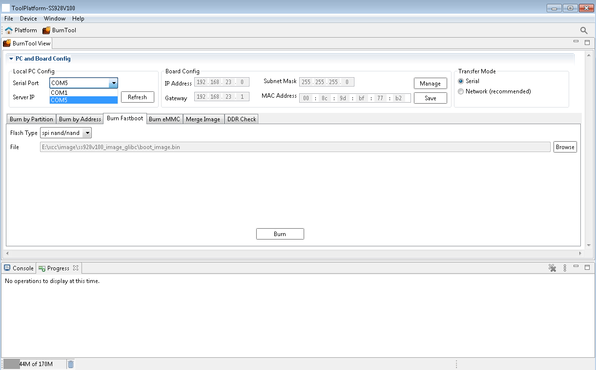Open the Device menu
The height and width of the screenshot is (370, 596).
pos(28,19)
